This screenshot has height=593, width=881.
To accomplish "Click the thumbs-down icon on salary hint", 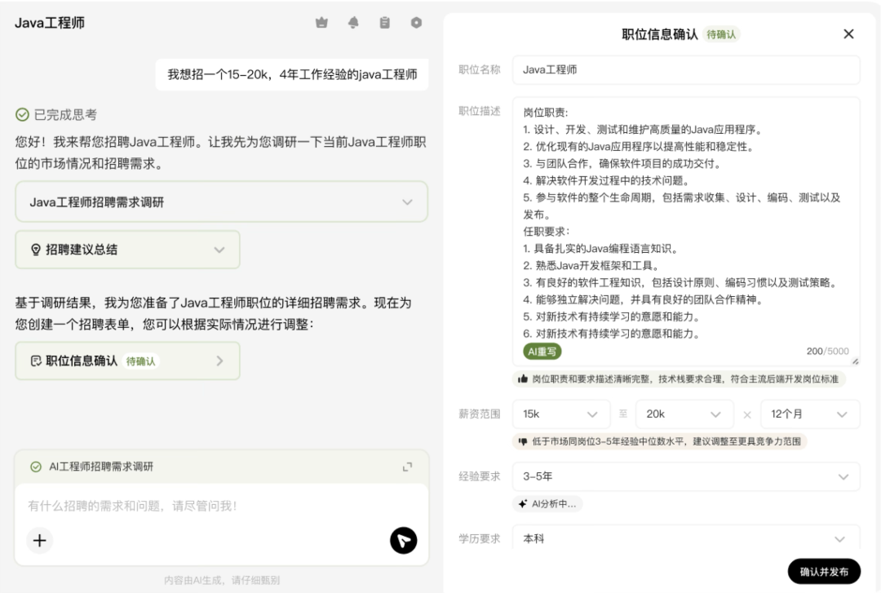I will pos(523,441).
